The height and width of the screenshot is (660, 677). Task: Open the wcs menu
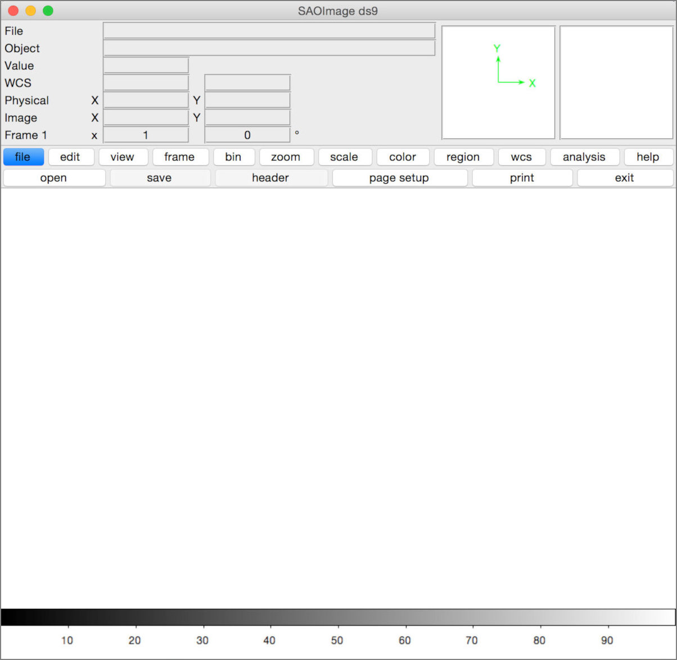(x=521, y=157)
